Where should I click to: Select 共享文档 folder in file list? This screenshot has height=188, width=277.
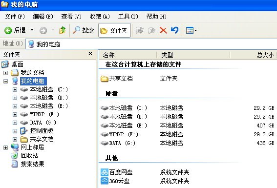coord(117,79)
